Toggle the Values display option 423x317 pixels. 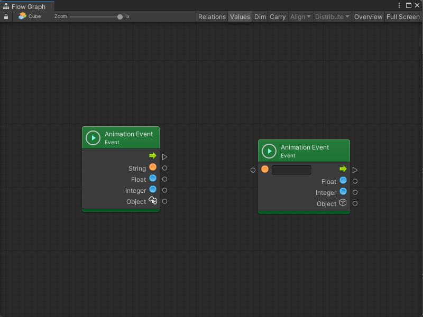click(x=240, y=17)
